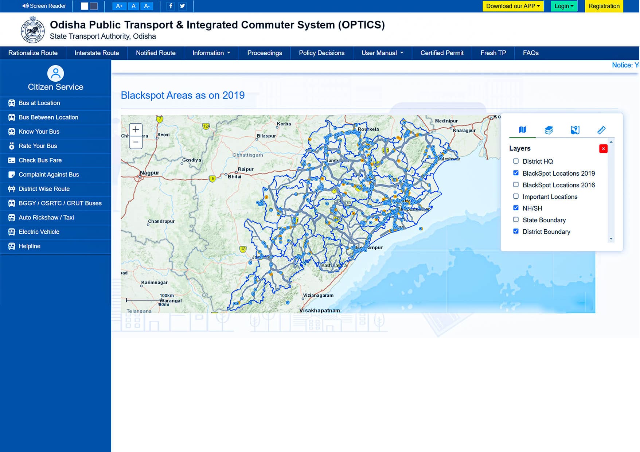Select the map marker location icon
This screenshot has height=452, width=640.
[575, 130]
